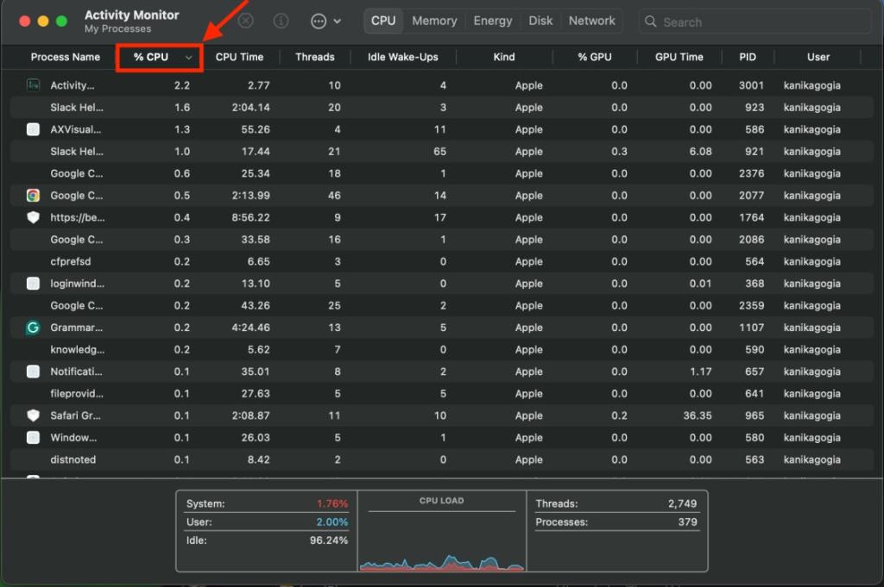Click the loginwindow process icon
The image size is (884, 587).
point(34,283)
